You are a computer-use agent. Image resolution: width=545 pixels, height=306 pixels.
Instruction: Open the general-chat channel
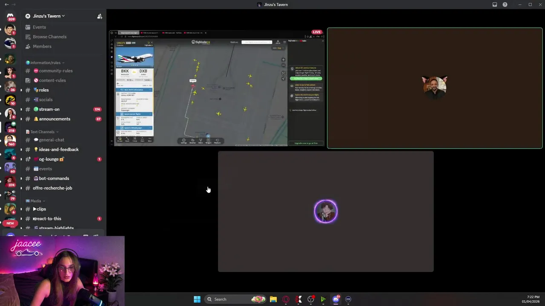point(63,140)
